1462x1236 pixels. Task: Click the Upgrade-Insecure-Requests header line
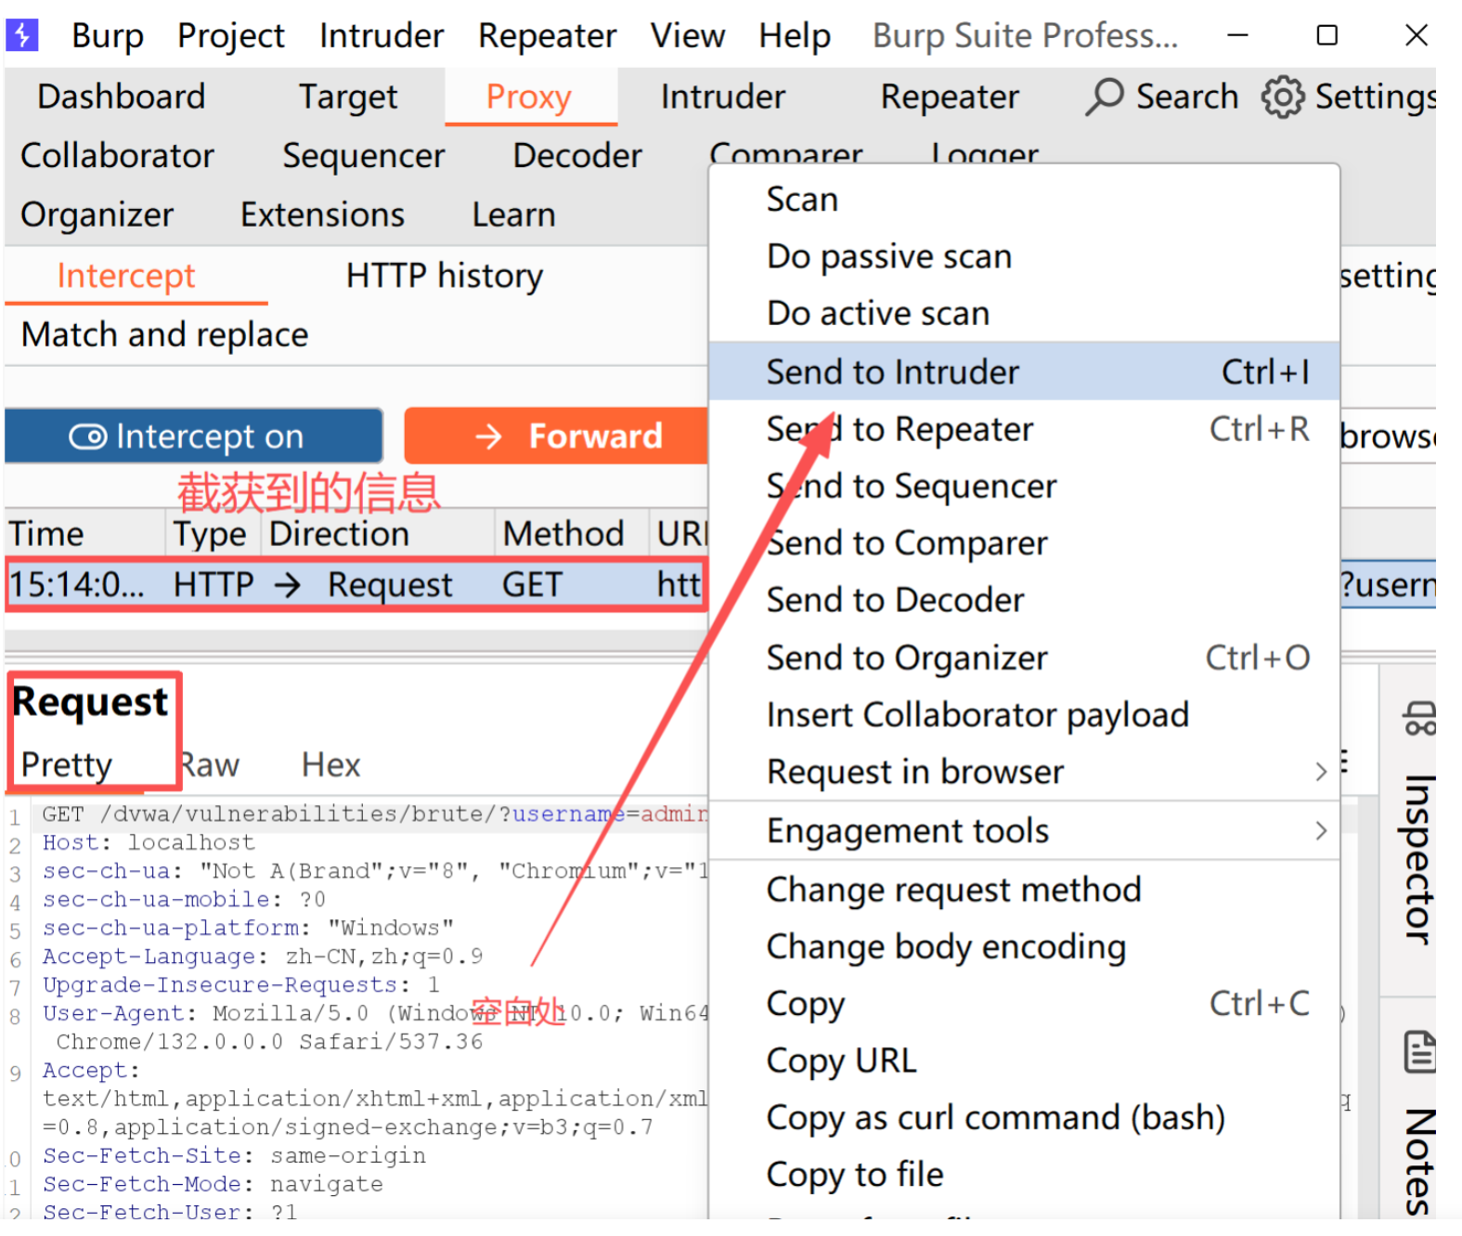pos(241,984)
